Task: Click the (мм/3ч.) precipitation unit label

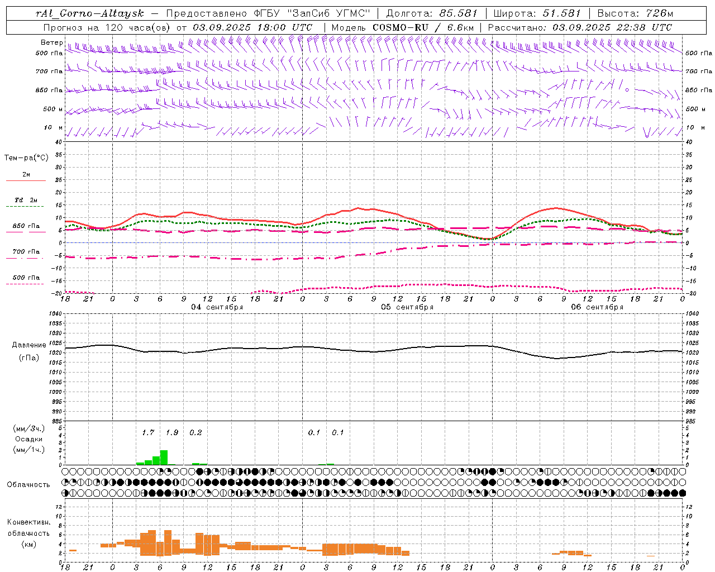Action: coord(29,428)
